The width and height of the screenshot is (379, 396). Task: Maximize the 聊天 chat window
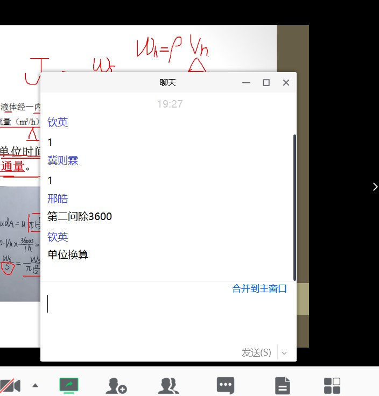click(x=266, y=83)
